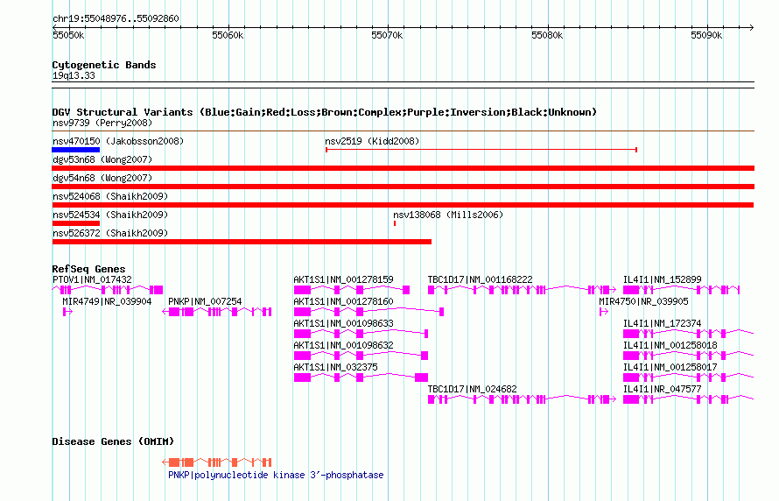Viewport: 779px width, 501px height.
Task: Click the tiny nsv138068 (Mills2006) marker
Action: tap(395, 223)
